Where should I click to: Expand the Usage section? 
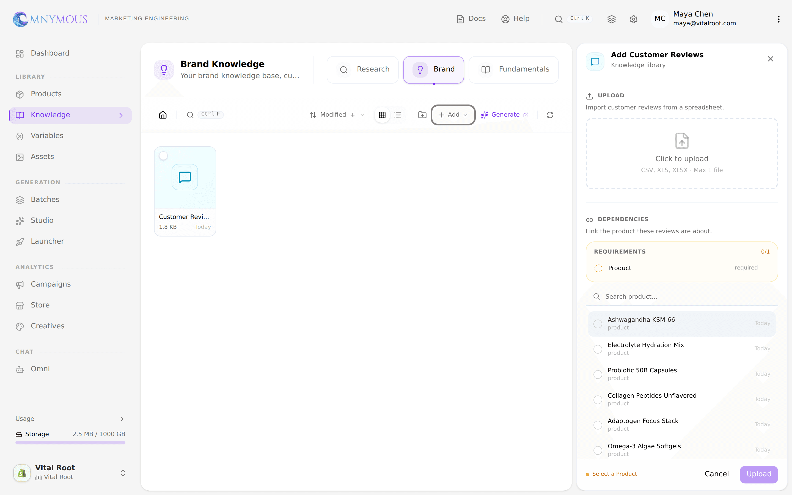(x=70, y=419)
